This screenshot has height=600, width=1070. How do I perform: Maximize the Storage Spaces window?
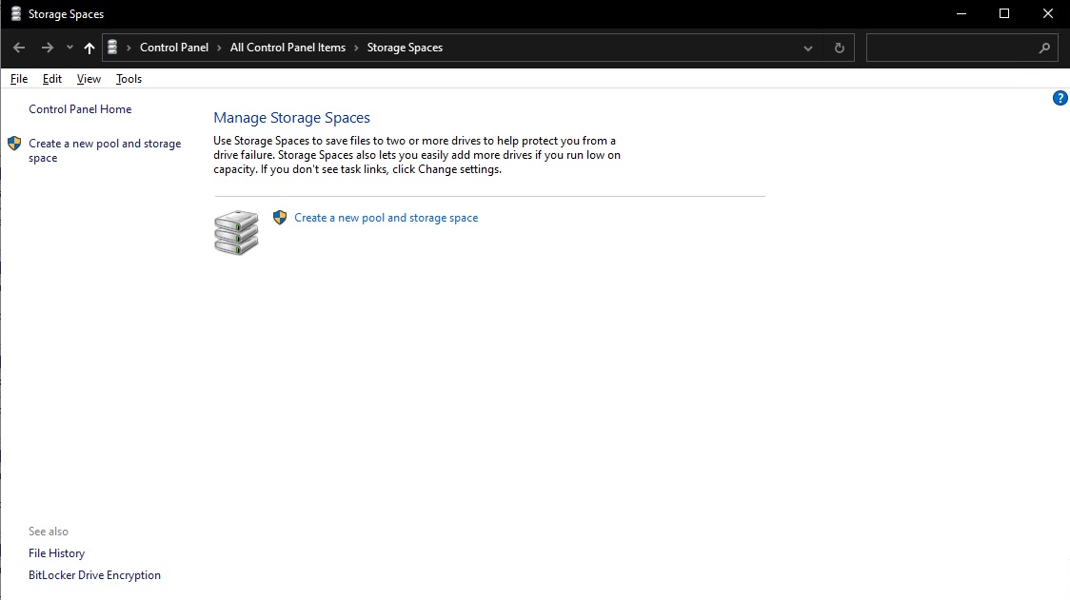pyautogui.click(x=1004, y=13)
